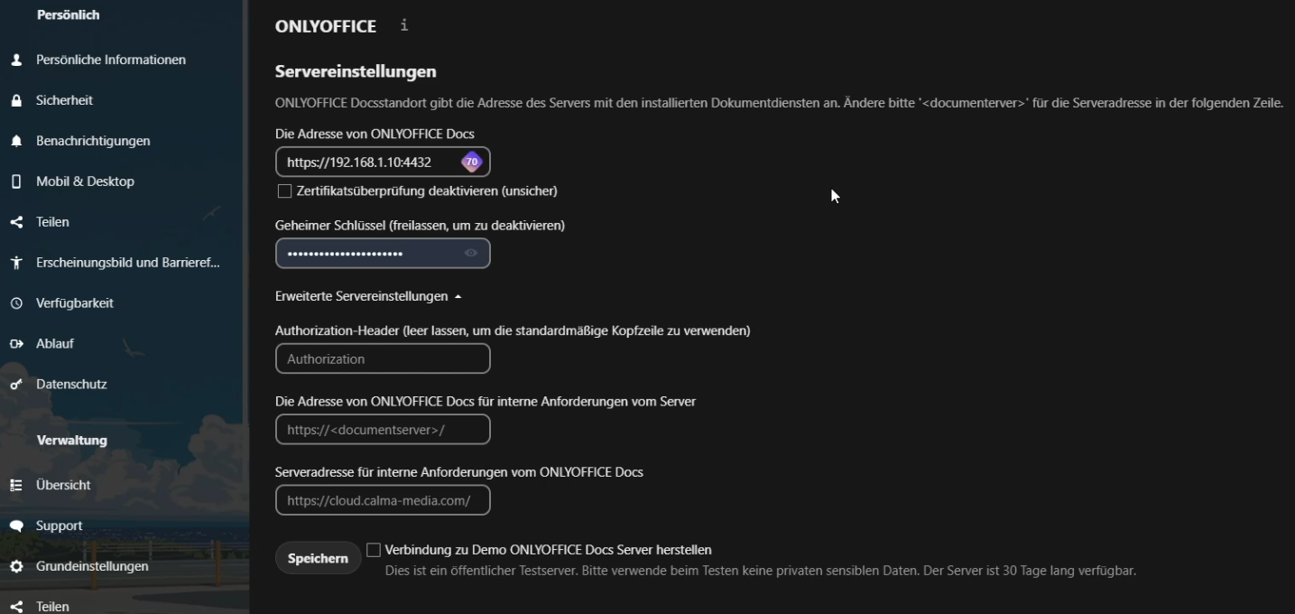Open Benachrichtigungen using the bell icon
The image size is (1295, 614).
pos(16,141)
